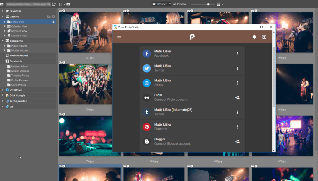
Task: Expand the Calendar View tree node
Action: pyautogui.click(x=5, y=26)
